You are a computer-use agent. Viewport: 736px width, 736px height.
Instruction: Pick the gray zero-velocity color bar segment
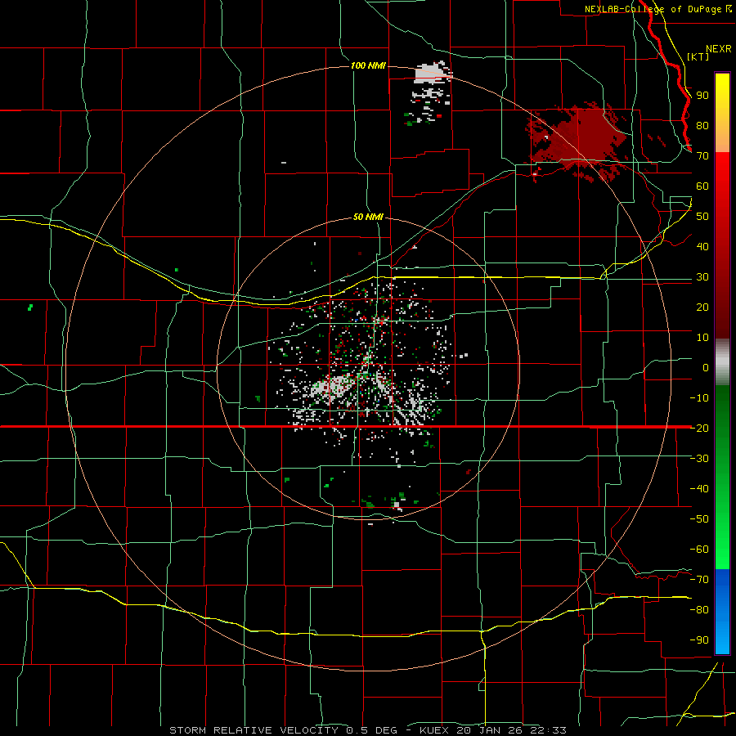point(722,361)
